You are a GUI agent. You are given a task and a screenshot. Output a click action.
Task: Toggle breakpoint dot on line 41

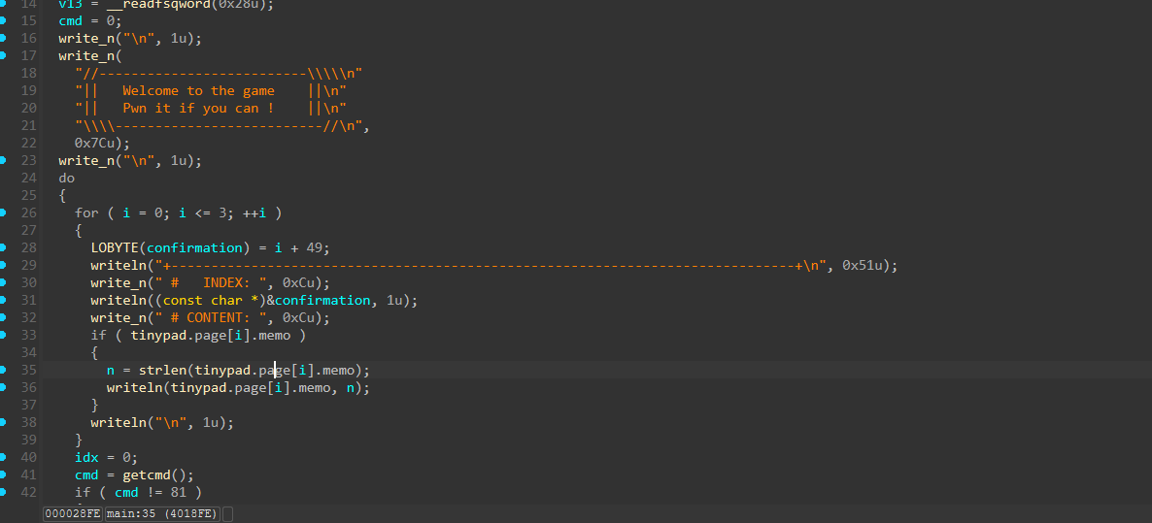click(3, 474)
